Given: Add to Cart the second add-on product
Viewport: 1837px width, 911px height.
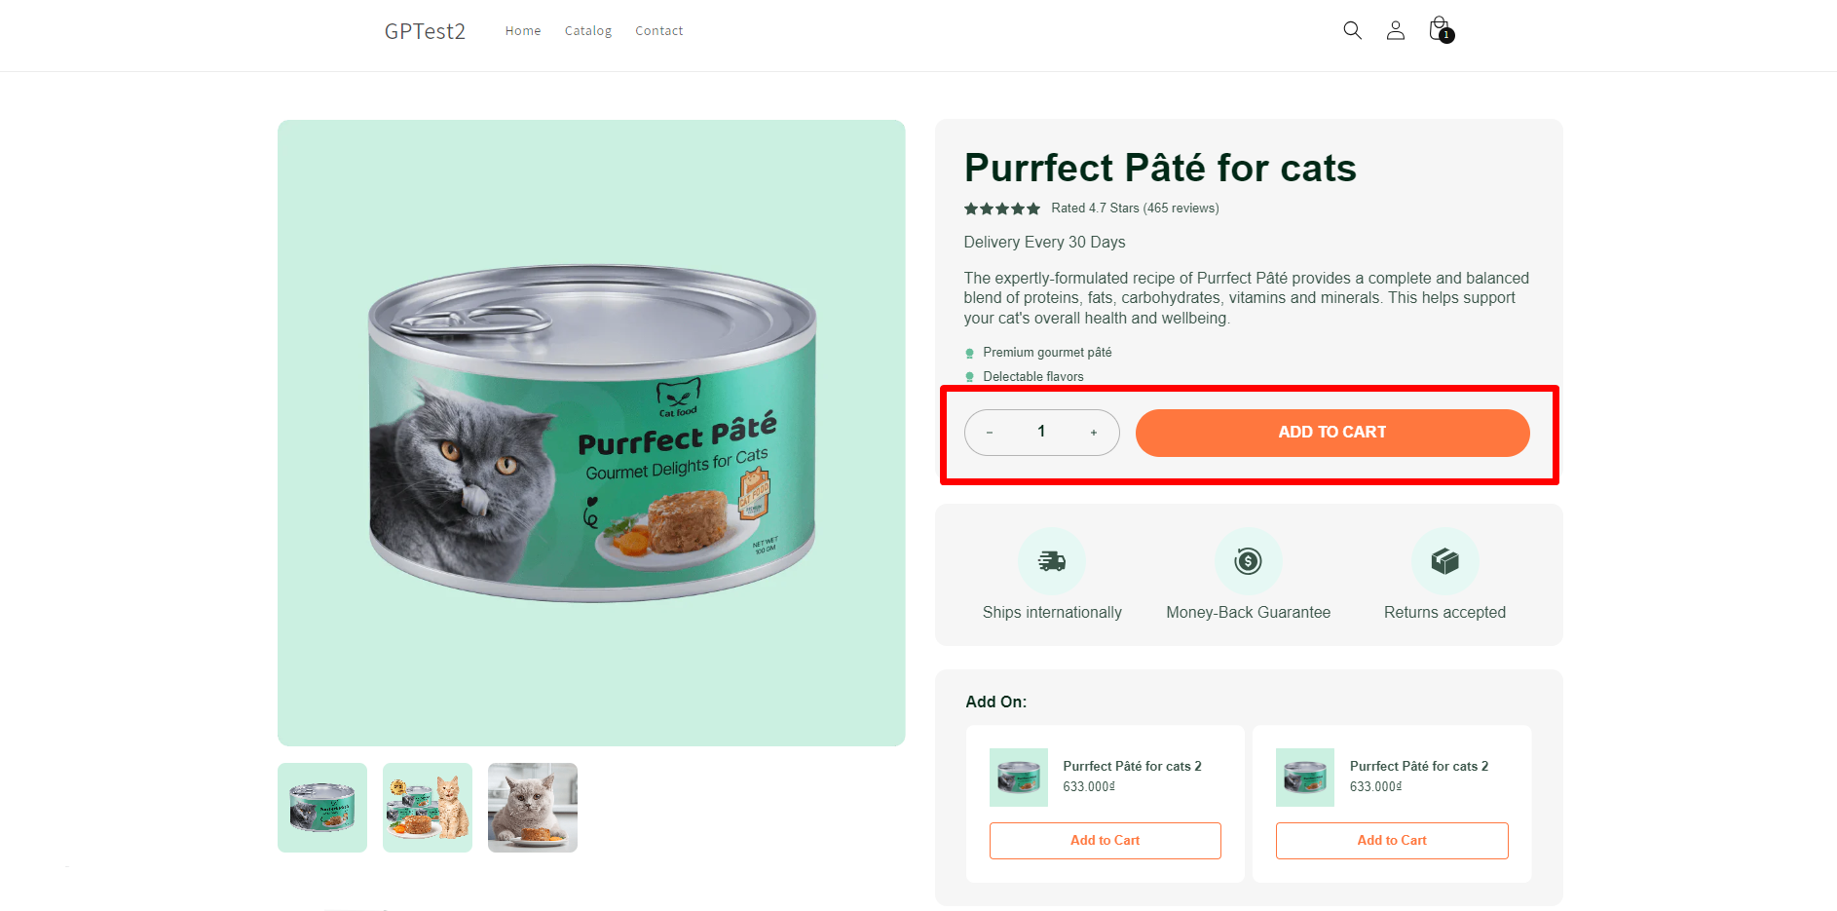Looking at the screenshot, I should [1391, 840].
